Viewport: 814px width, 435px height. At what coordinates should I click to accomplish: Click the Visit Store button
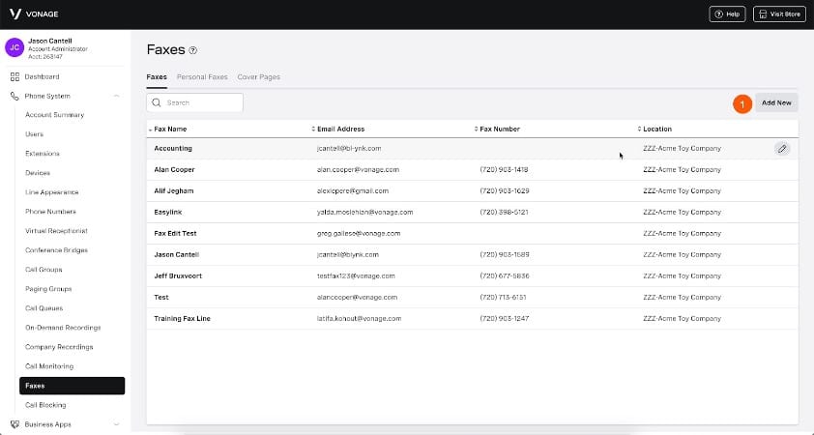[x=778, y=14]
